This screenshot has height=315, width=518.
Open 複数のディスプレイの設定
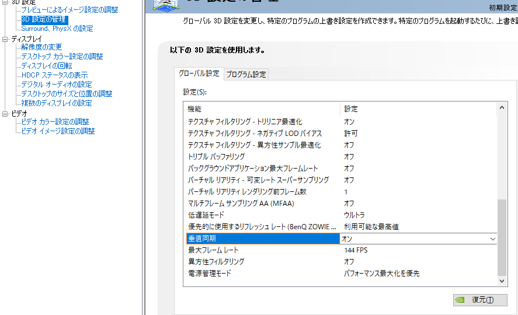(57, 103)
